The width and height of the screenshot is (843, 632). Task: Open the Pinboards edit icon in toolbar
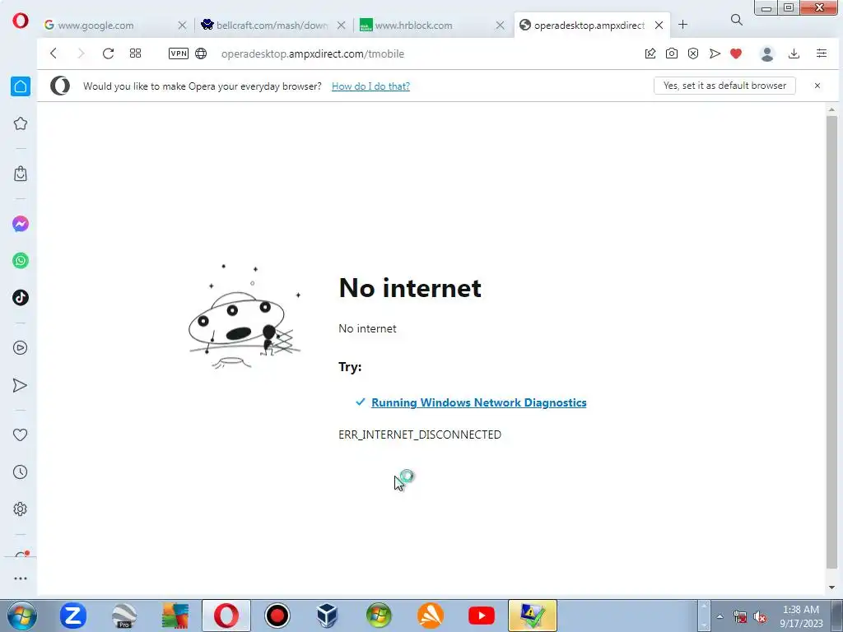tap(650, 53)
